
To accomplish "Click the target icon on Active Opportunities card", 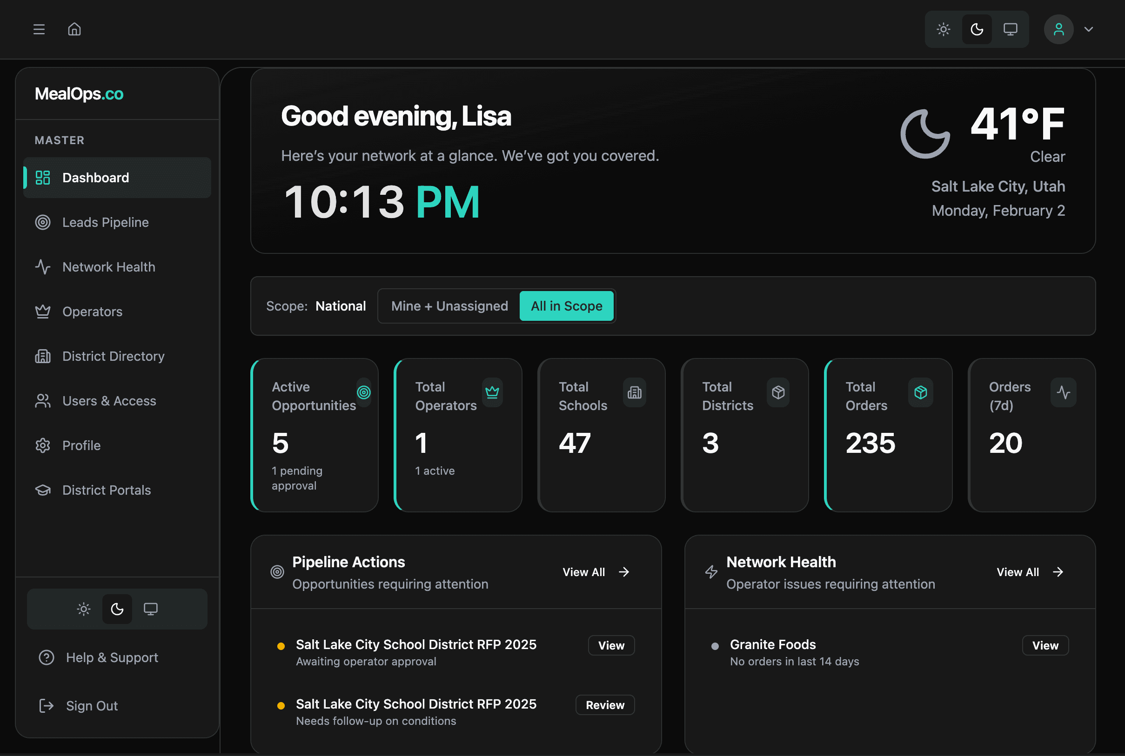I will pos(364,392).
